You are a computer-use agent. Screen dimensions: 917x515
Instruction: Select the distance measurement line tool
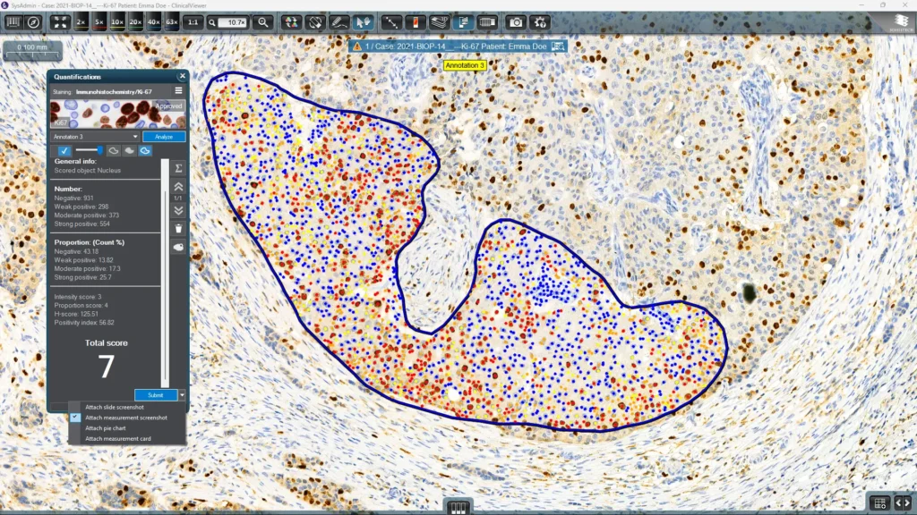click(390, 22)
